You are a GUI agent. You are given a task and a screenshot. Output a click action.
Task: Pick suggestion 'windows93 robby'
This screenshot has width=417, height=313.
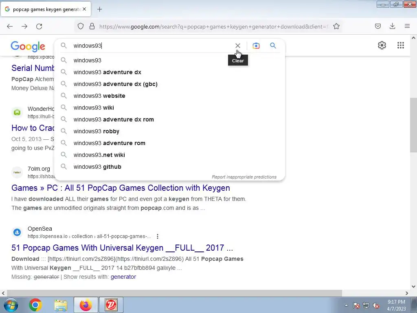(x=170, y=131)
